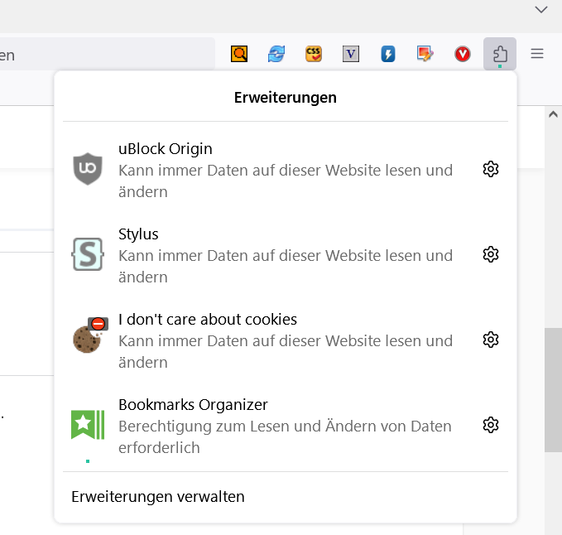562x535 pixels.
Task: Expand the tab list chevron at top
Action: point(541,10)
